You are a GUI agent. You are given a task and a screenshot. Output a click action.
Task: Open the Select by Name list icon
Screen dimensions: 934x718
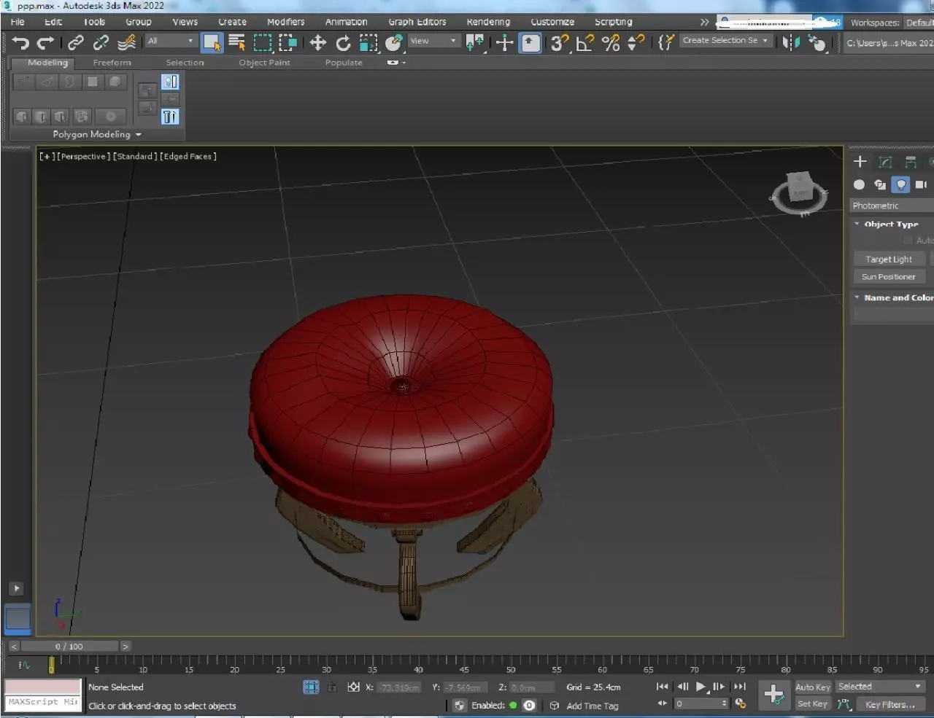coord(237,43)
